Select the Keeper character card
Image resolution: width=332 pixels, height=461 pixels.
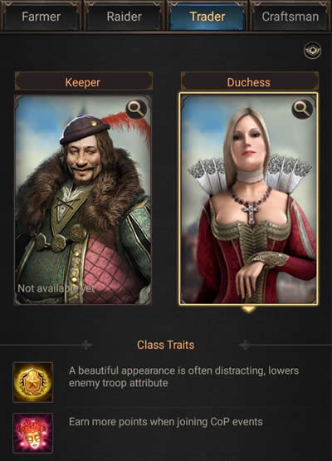pyautogui.click(x=83, y=199)
